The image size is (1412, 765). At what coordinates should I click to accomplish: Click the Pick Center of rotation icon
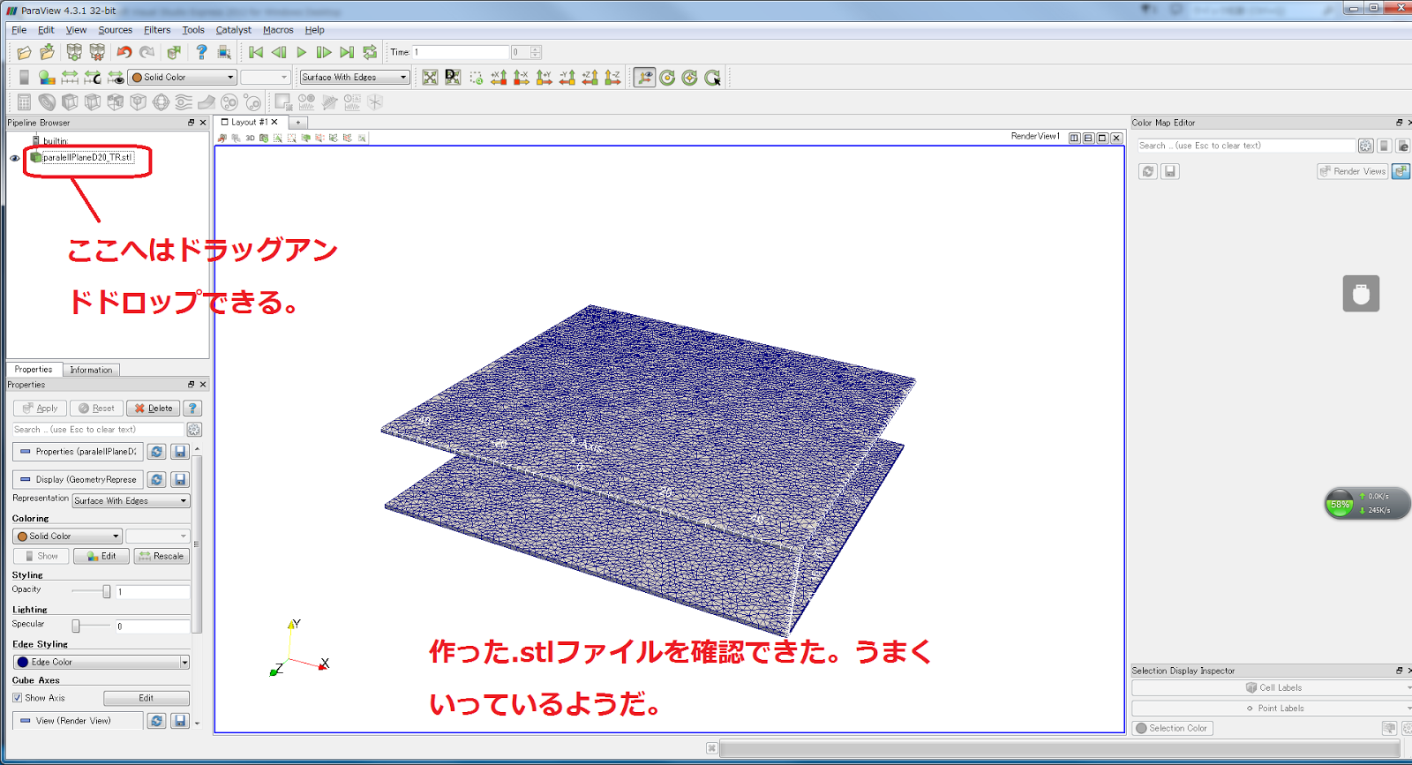point(712,78)
